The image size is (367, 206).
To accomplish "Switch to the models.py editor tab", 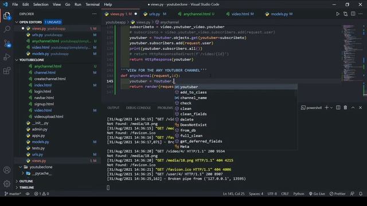I will [279, 14].
